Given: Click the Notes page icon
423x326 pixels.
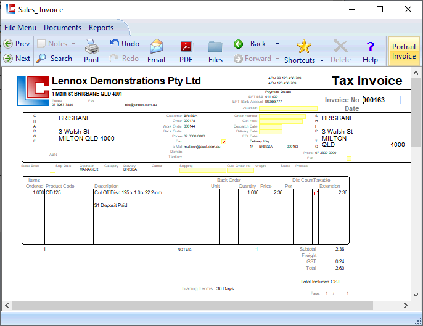Looking at the screenshot, I should click(41, 44).
